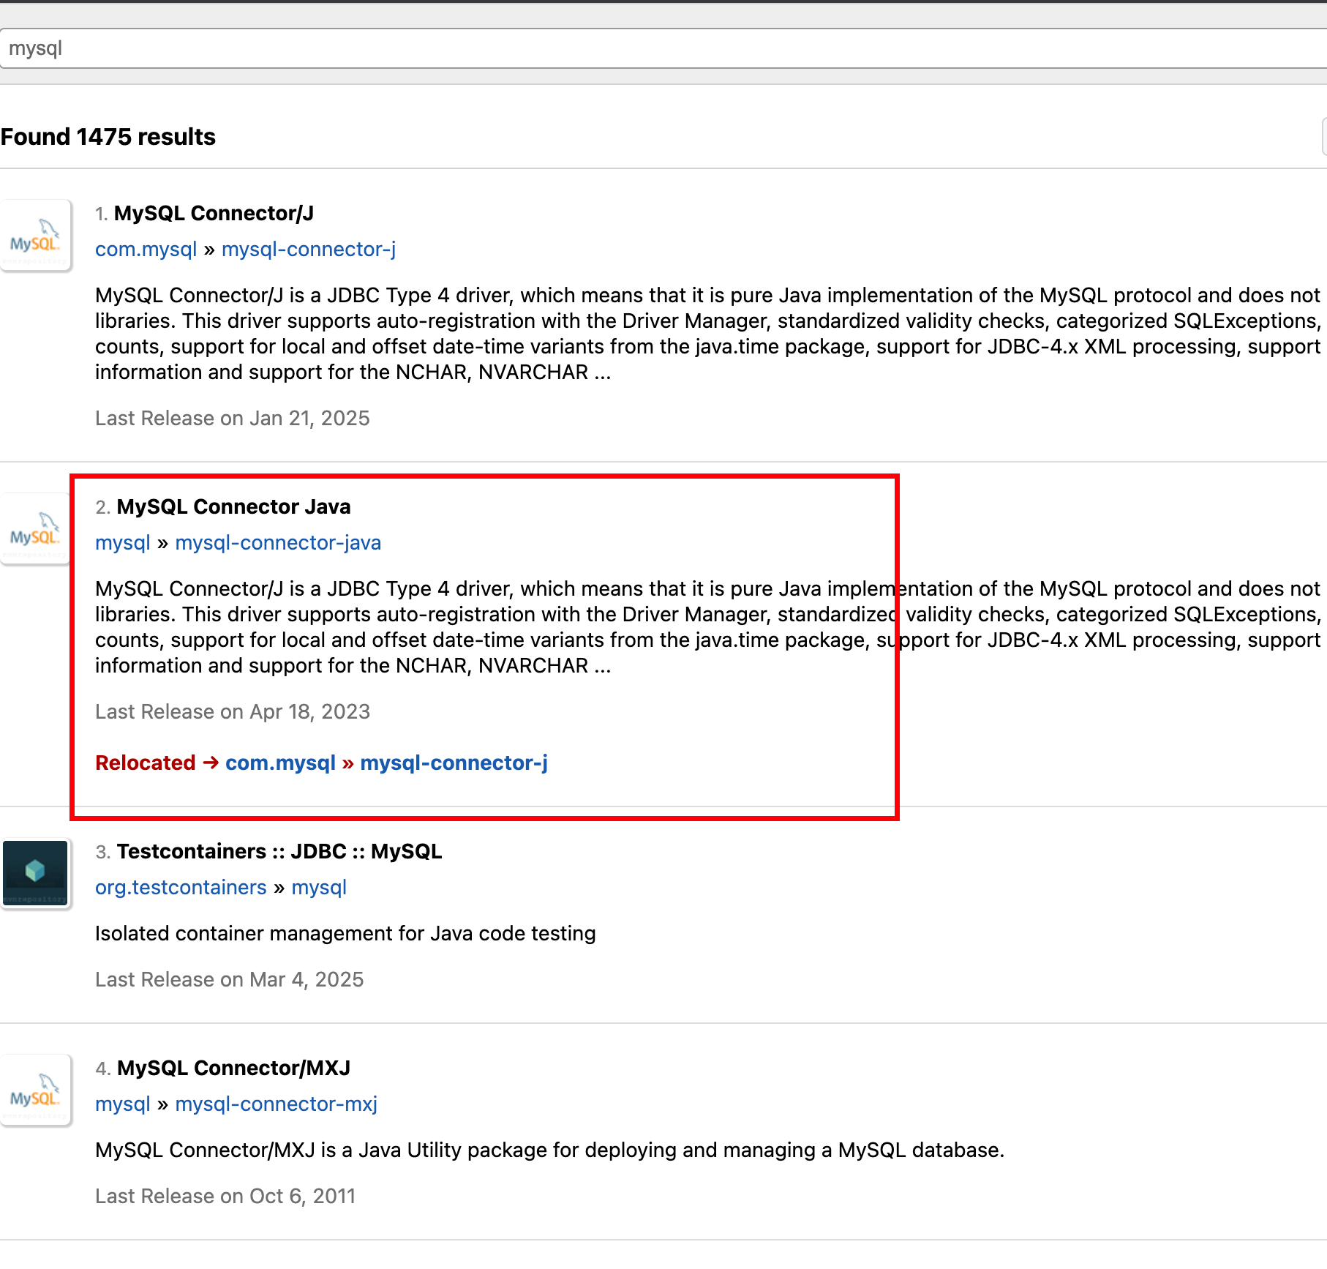The width and height of the screenshot is (1327, 1269).
Task: Click the MySQL logo beside MySQL Connector/J
Action: pyautogui.click(x=35, y=236)
